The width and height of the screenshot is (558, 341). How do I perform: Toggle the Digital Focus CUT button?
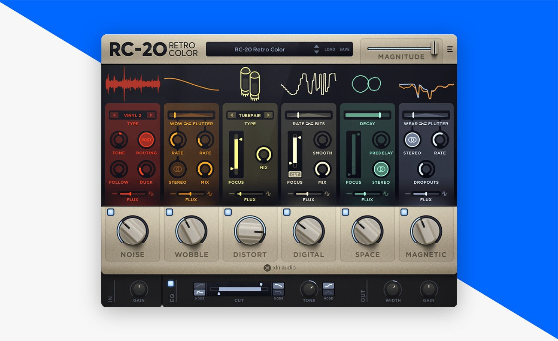pos(294,174)
